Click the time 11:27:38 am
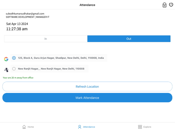175x131 pixels. [x=17, y=29]
